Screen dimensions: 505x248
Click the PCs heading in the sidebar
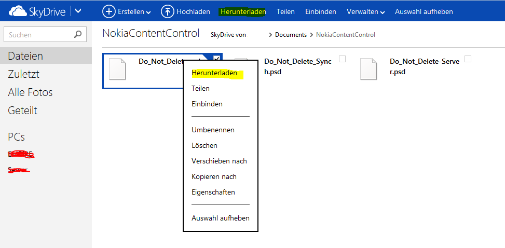click(17, 137)
